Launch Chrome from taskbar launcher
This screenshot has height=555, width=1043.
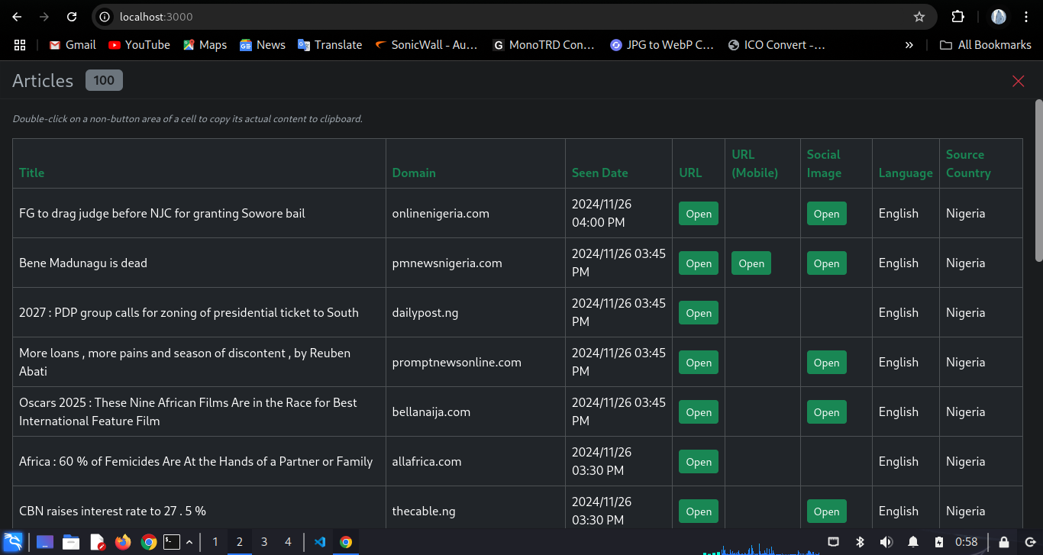pyautogui.click(x=149, y=542)
